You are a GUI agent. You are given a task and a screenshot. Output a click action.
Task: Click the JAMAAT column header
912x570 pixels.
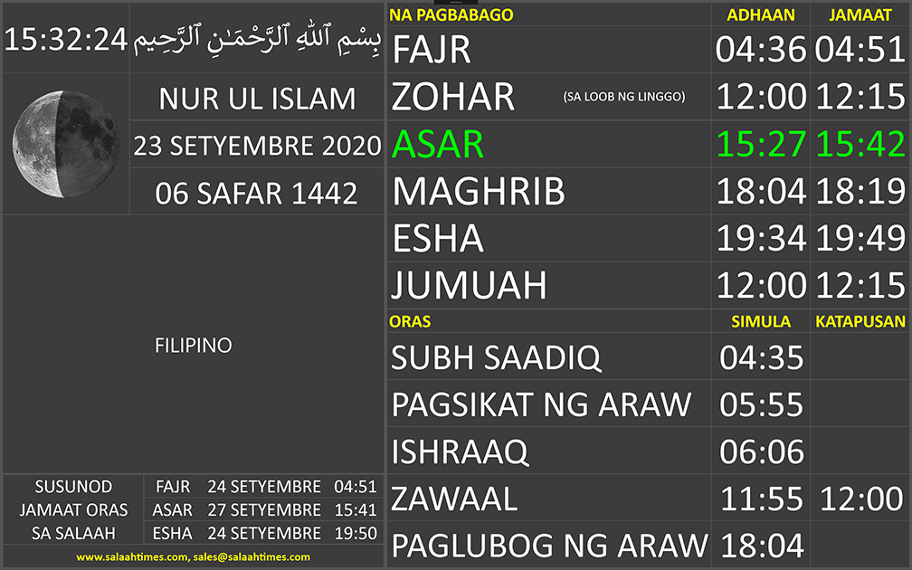click(860, 14)
